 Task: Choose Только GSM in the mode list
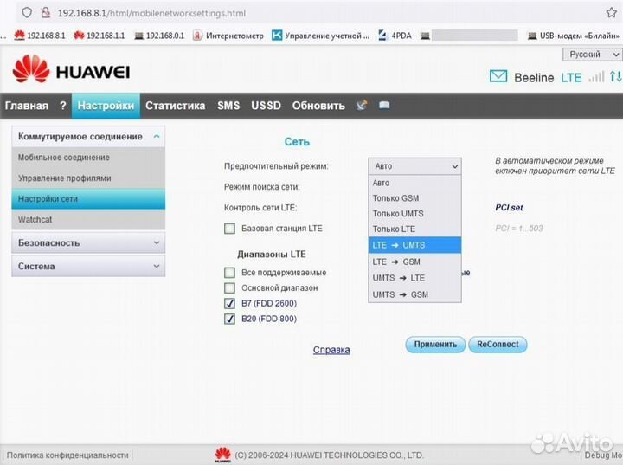[414, 198]
